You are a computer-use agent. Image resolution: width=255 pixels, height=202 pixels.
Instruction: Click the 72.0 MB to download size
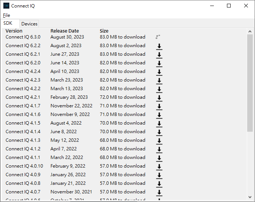pos(123,97)
